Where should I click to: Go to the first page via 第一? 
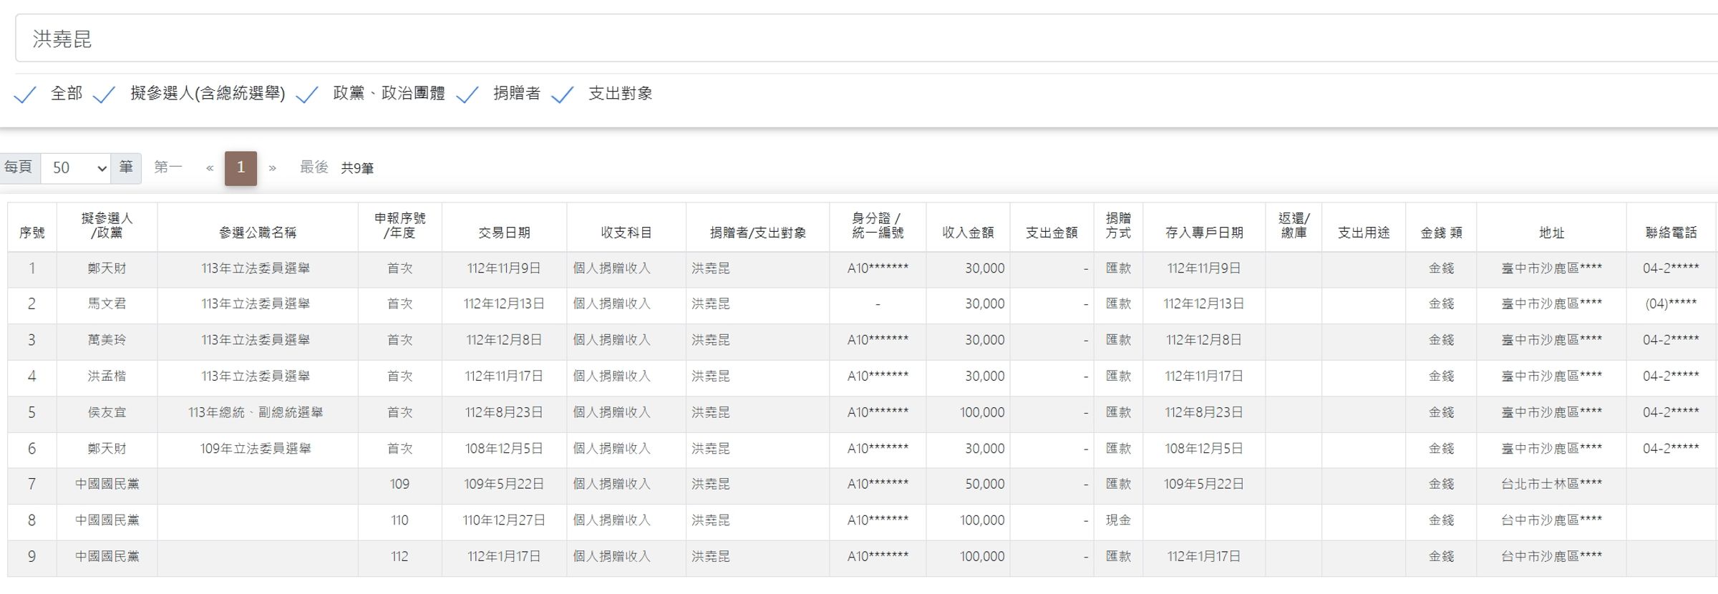tap(168, 167)
